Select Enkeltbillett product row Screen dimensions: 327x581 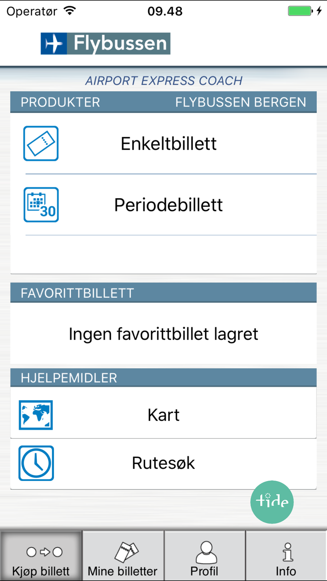coord(163,143)
